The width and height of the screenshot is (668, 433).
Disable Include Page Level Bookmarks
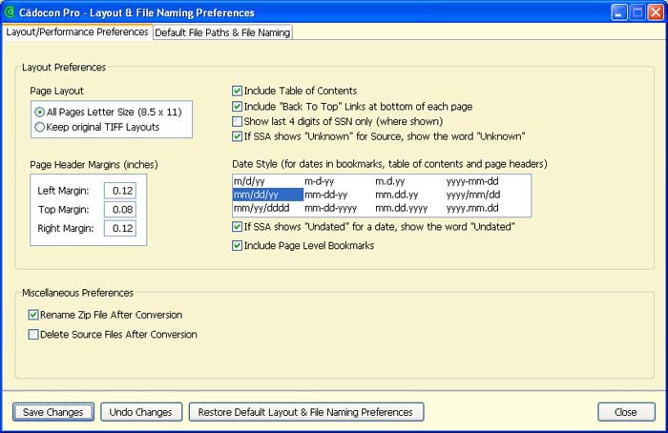tap(238, 246)
